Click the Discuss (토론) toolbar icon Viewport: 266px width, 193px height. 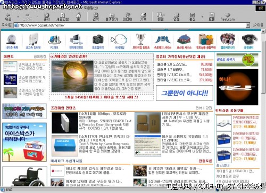pos(211,16)
